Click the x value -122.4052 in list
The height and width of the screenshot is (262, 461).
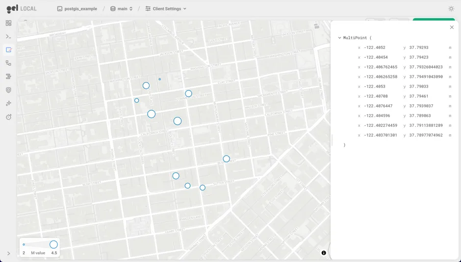click(375, 48)
